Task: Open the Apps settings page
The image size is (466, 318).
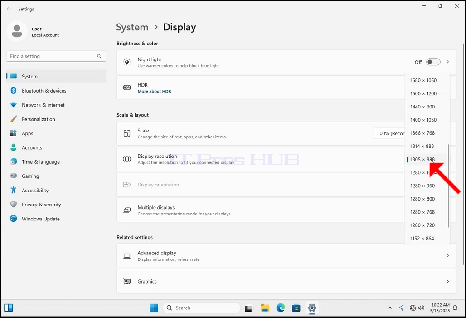Action: pyautogui.click(x=56, y=133)
